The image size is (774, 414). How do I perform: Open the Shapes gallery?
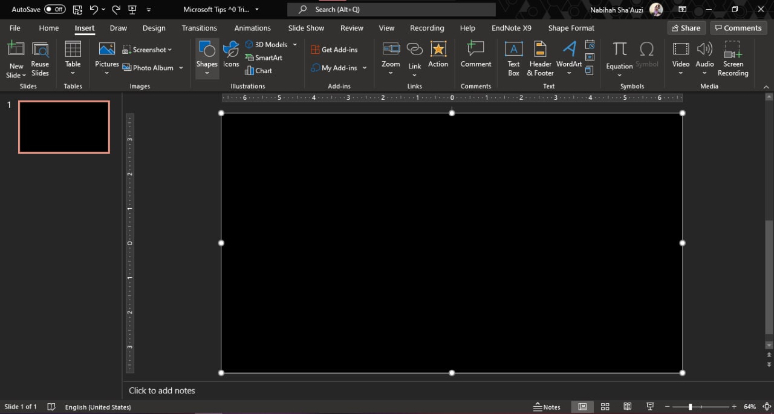[x=207, y=59]
